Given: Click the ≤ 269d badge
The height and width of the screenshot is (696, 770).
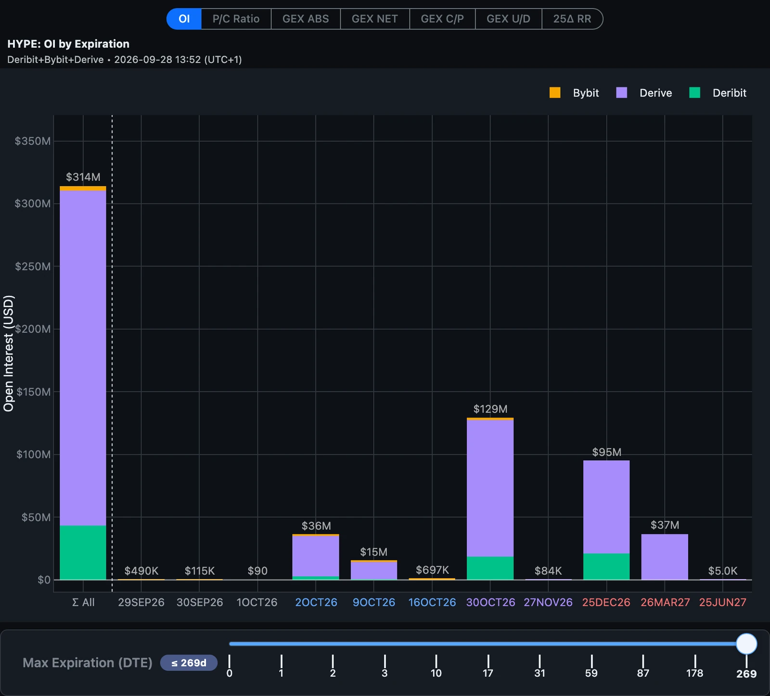Looking at the screenshot, I should click(189, 663).
